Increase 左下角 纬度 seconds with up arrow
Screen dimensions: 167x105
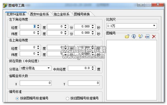pos(93,32)
